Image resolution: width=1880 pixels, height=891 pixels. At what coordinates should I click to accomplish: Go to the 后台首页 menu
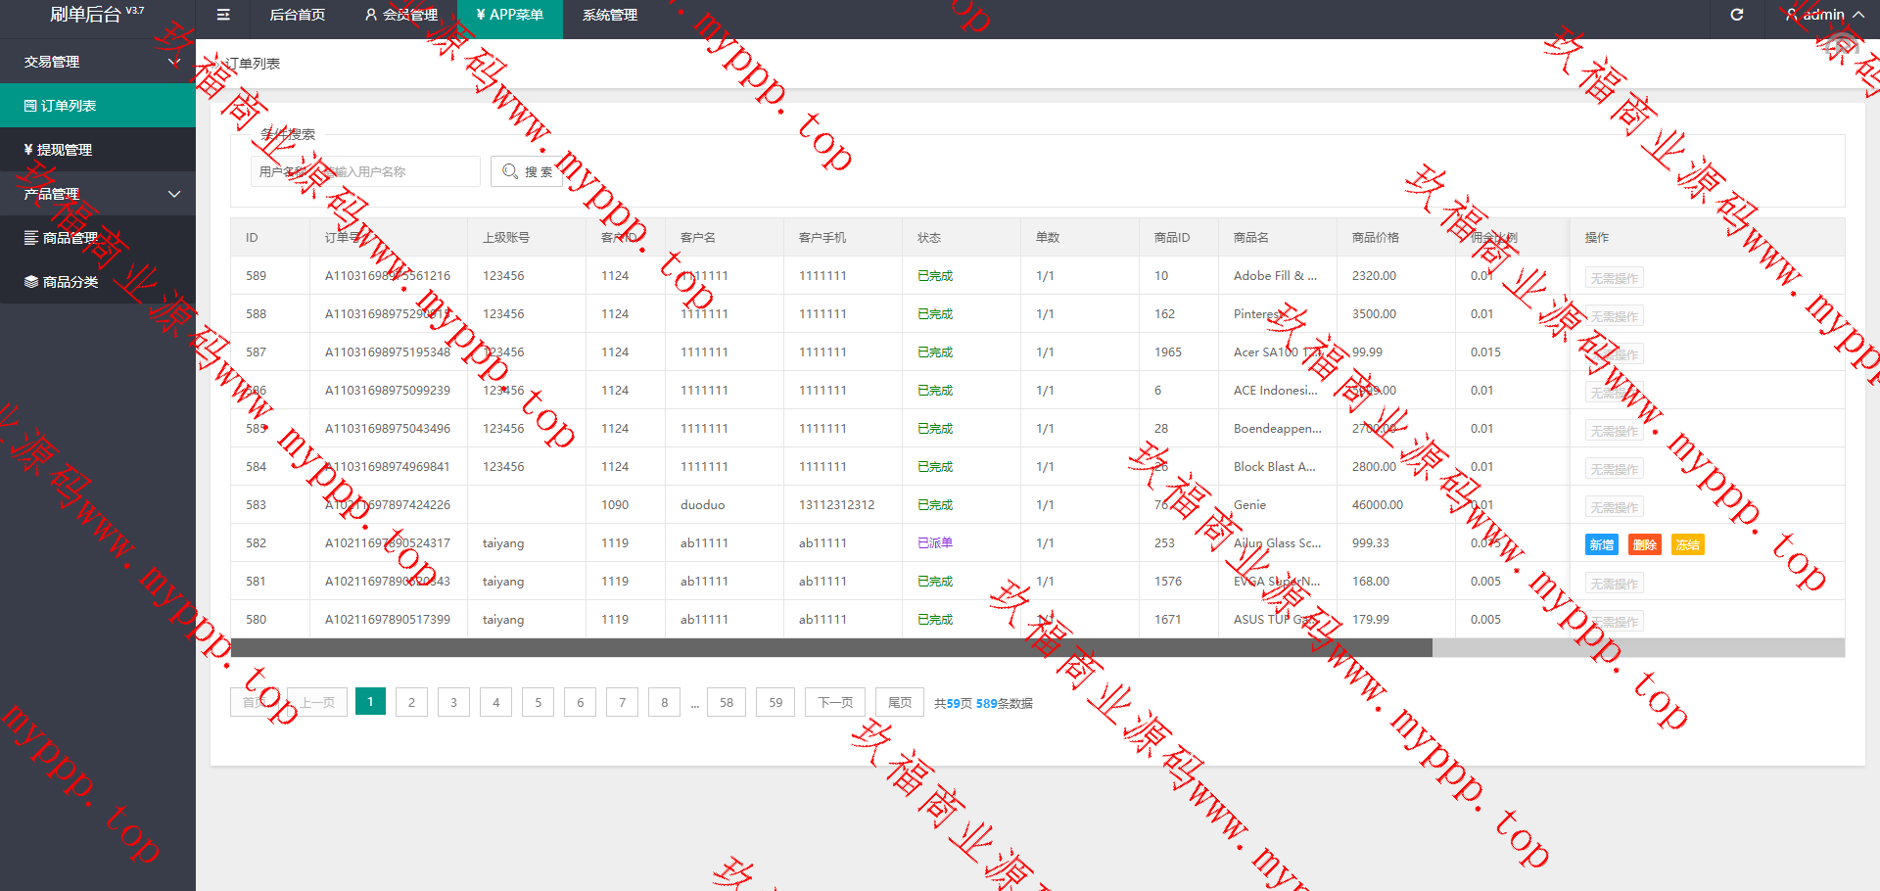click(297, 15)
